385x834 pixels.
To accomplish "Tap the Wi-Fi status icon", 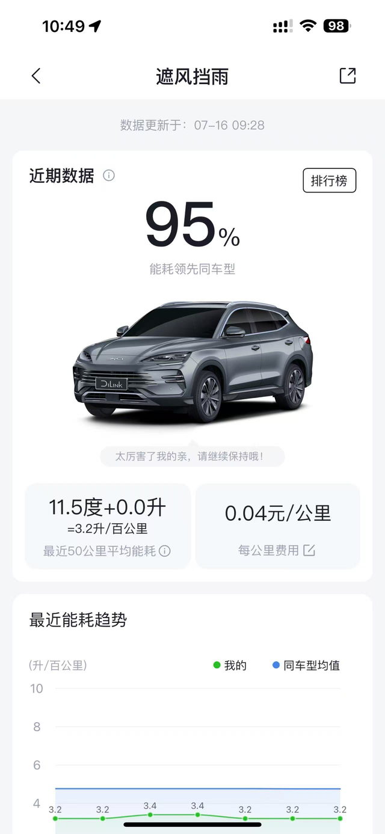I will tap(309, 26).
